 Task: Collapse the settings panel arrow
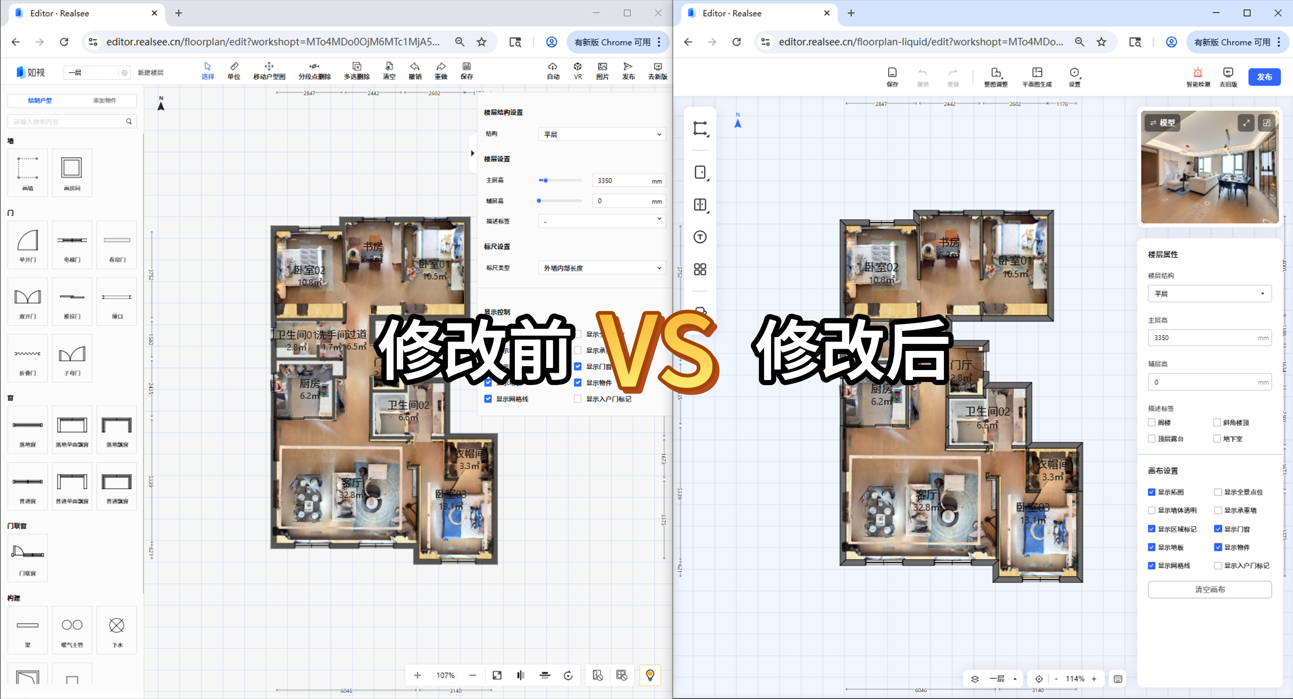coord(472,153)
